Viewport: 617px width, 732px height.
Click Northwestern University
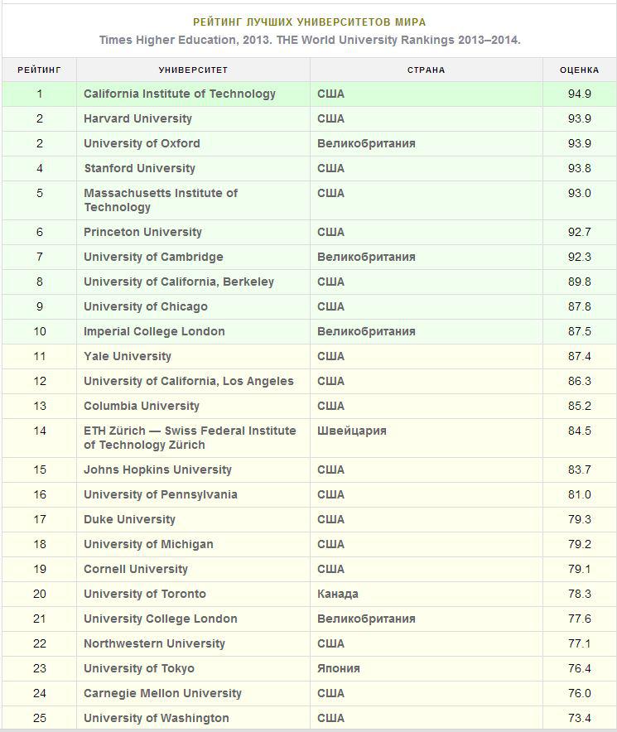click(x=154, y=643)
